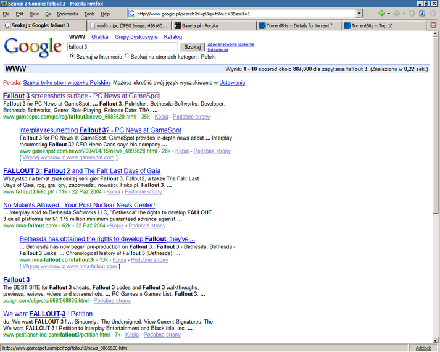Click Więcej wyników z www.gamespot.com
Screen dimensions: 440x352
point(68,157)
